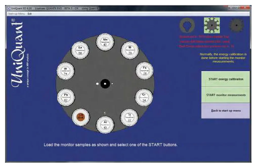Choose the single-ring sample holder tray type
The height and width of the screenshot is (168, 259).
click(x=187, y=26)
